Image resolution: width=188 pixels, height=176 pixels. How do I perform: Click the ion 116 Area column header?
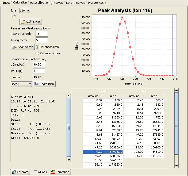click(113, 96)
